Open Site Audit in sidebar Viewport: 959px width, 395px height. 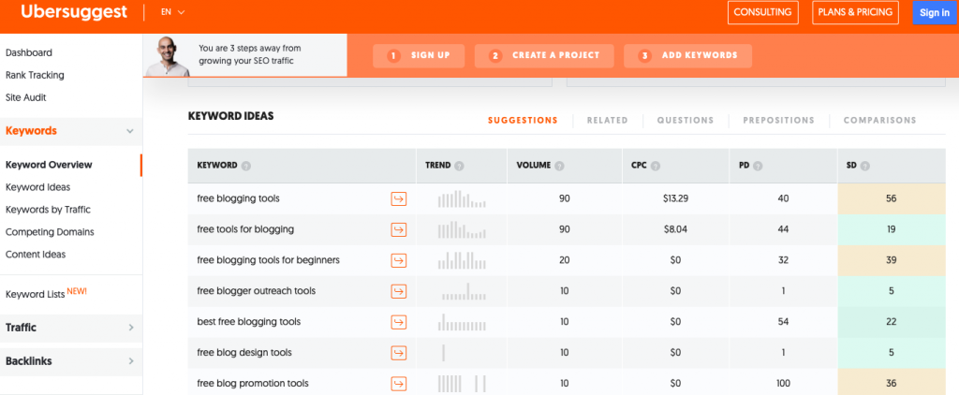[25, 97]
